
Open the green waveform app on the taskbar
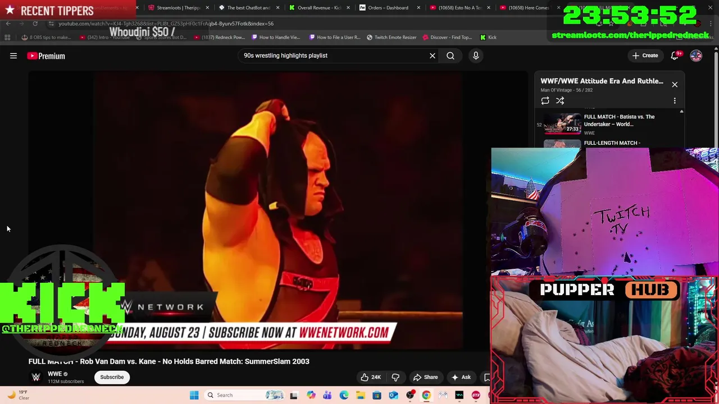(x=459, y=395)
